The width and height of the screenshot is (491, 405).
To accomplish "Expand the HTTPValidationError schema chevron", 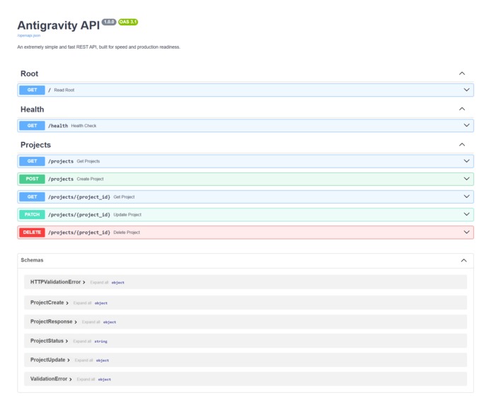I will 83,282.
